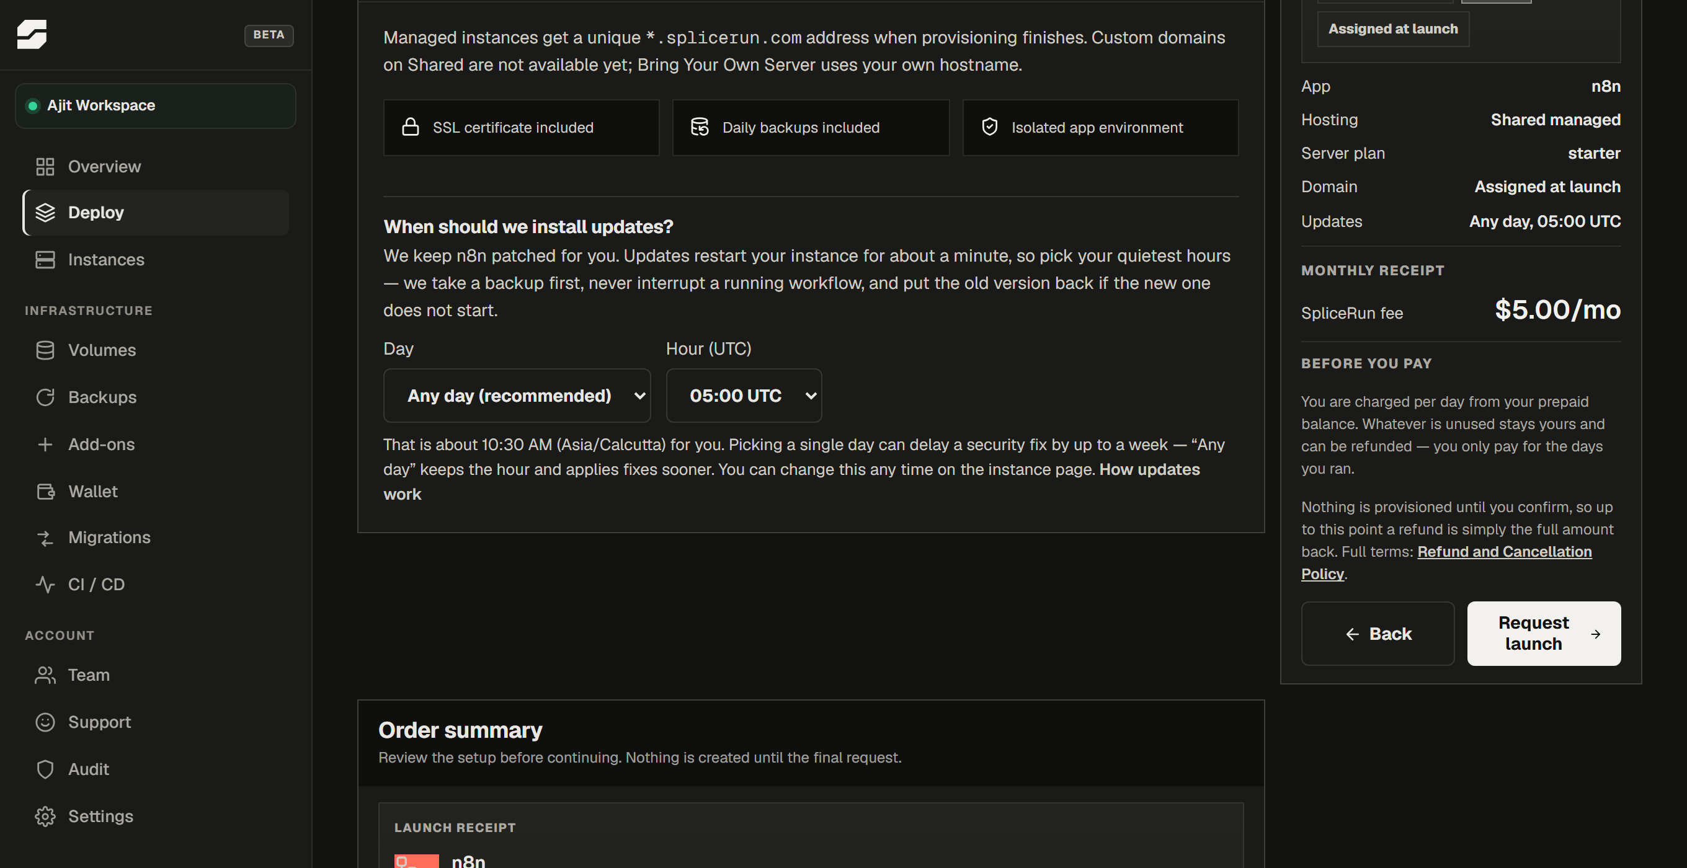
Task: Open Settings via the gear icon
Action: coord(45,817)
